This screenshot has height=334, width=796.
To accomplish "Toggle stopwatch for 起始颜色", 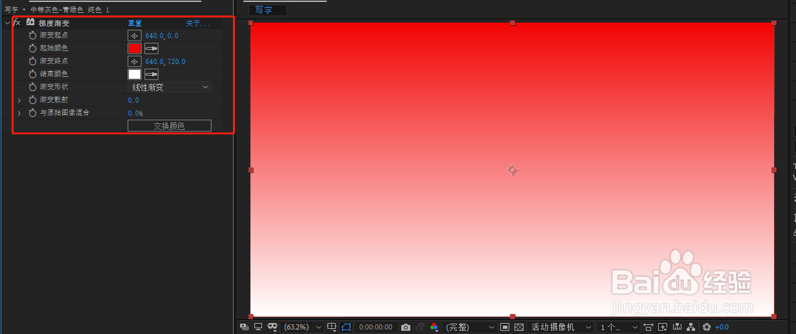I will pos(32,48).
